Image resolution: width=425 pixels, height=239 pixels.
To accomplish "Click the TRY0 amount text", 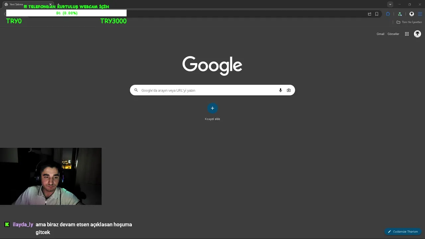I will (14, 21).
